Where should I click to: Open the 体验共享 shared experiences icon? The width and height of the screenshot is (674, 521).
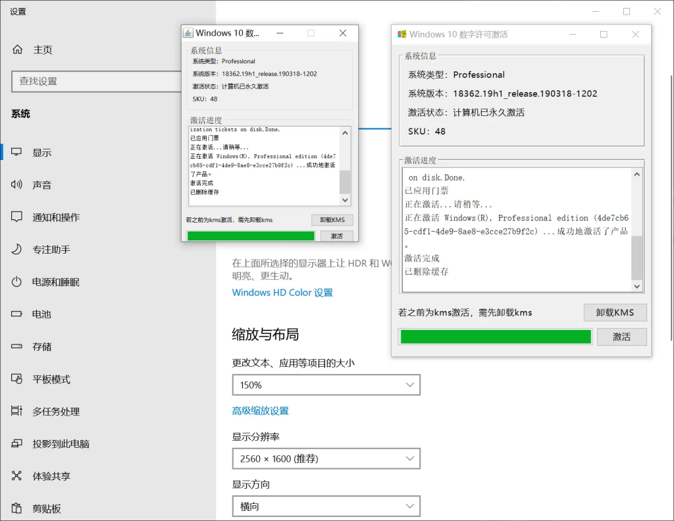(x=16, y=476)
